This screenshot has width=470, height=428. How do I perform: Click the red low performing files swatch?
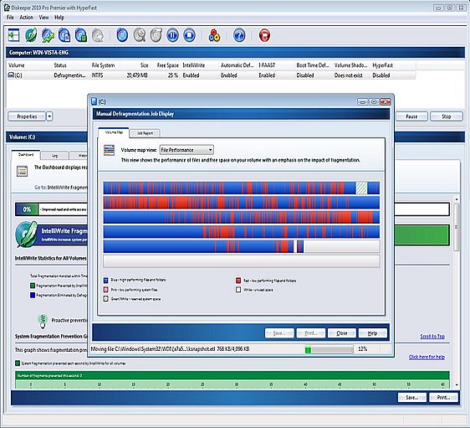click(x=238, y=281)
